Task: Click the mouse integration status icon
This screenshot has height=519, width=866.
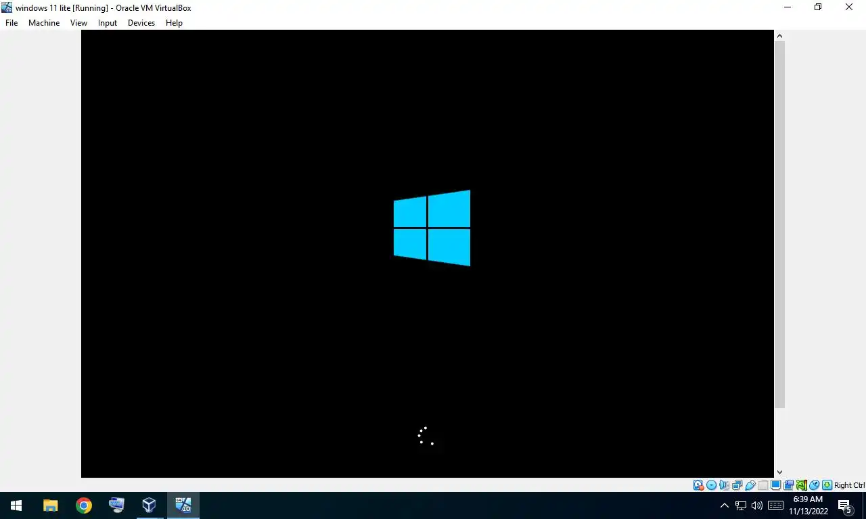Action: (815, 485)
